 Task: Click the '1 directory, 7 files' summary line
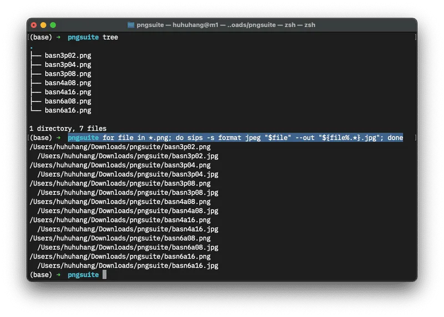(68, 129)
